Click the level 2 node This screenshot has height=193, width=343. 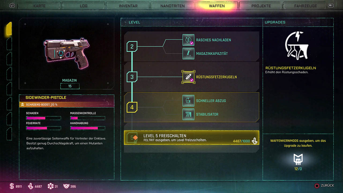pyautogui.click(x=132, y=47)
